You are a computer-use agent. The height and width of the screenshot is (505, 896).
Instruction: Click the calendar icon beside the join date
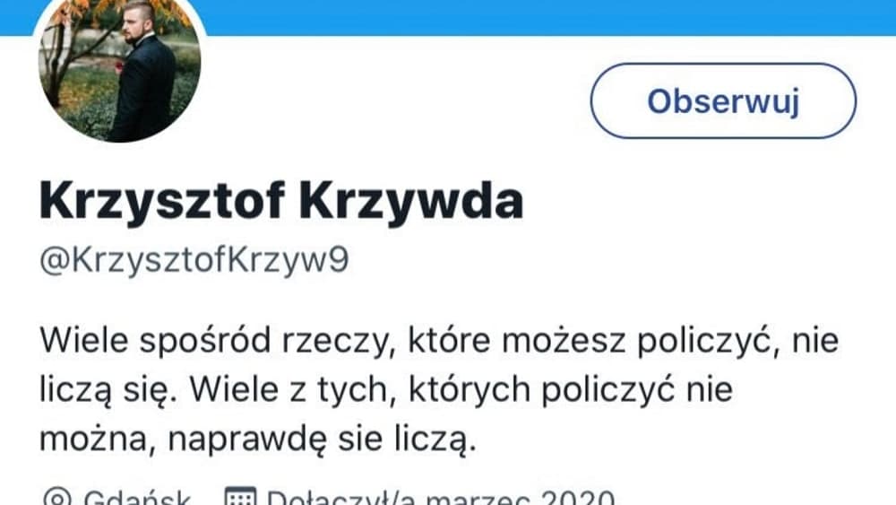[x=240, y=498]
